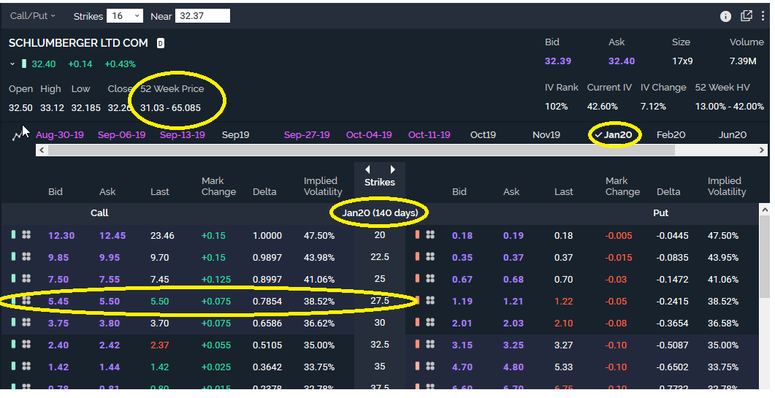Select the Oct-11-19 expiration
This screenshot has width=775, height=398.
430,135
